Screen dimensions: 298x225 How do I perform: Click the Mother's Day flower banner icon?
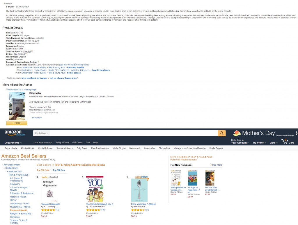237,133
